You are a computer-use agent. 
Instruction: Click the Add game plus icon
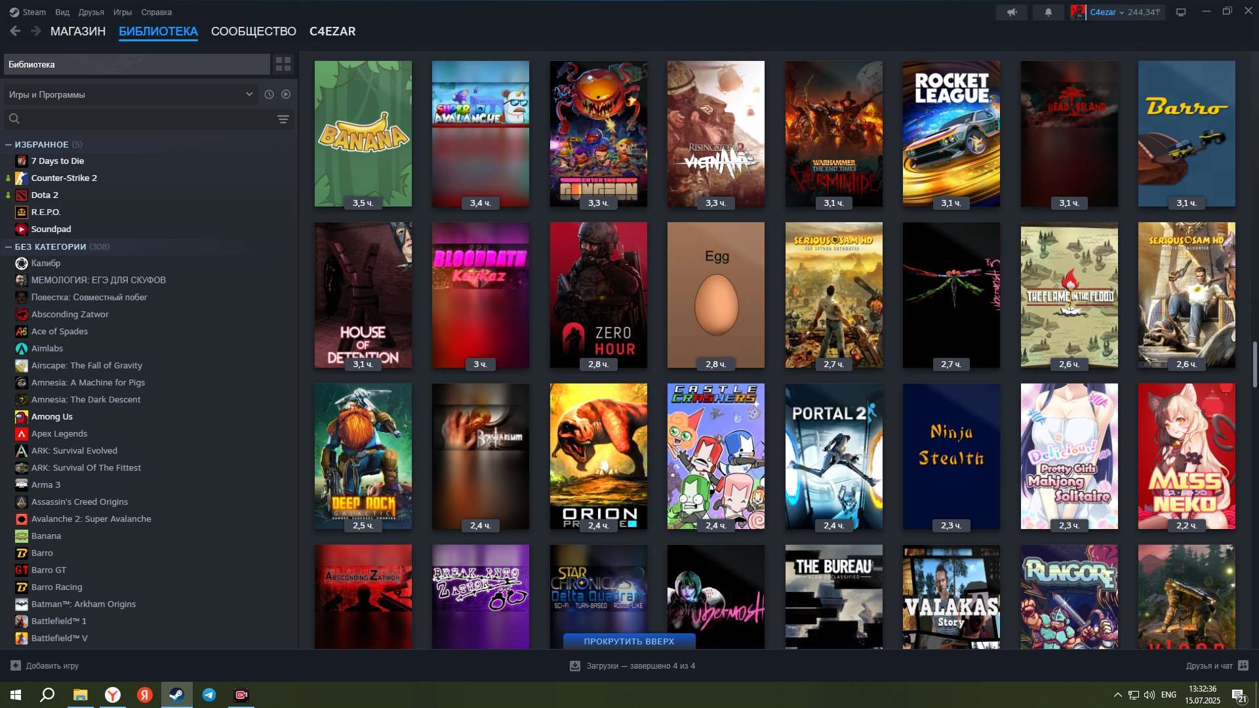click(x=16, y=665)
